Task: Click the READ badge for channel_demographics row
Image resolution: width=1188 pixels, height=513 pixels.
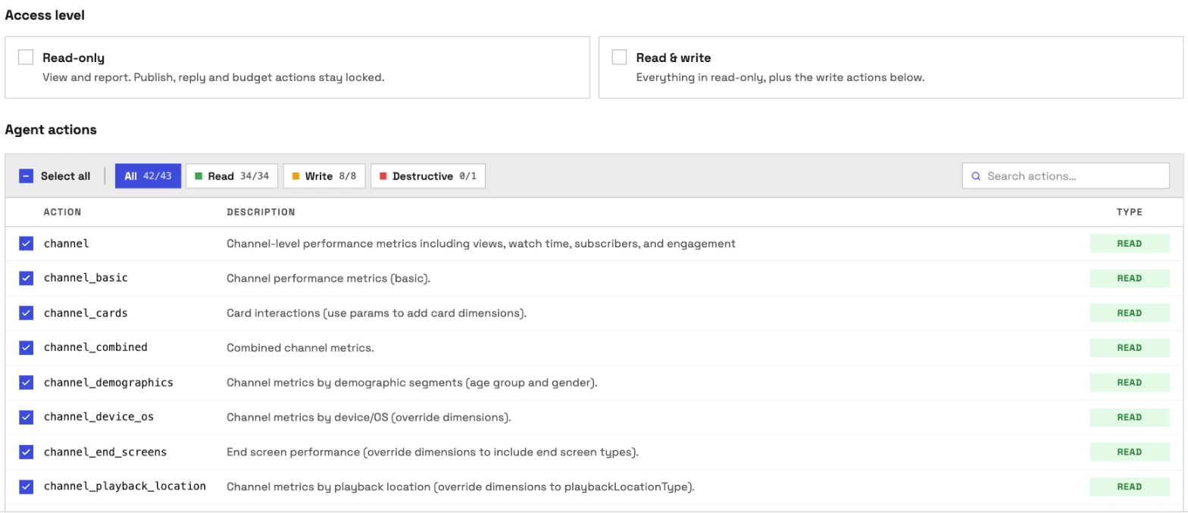Action: click(1129, 383)
